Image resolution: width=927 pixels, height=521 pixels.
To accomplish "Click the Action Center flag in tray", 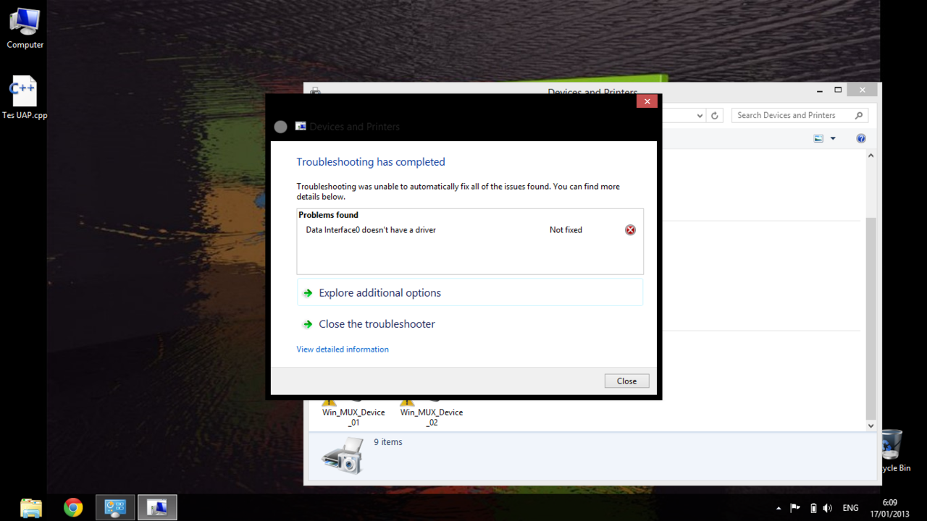I will point(794,508).
